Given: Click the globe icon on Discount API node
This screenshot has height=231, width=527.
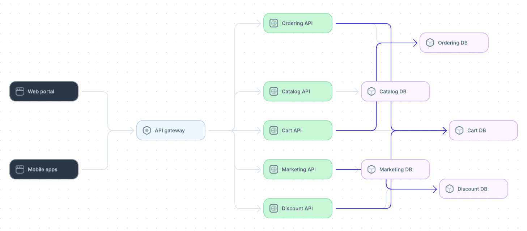Looking at the screenshot, I should tap(274, 209).
